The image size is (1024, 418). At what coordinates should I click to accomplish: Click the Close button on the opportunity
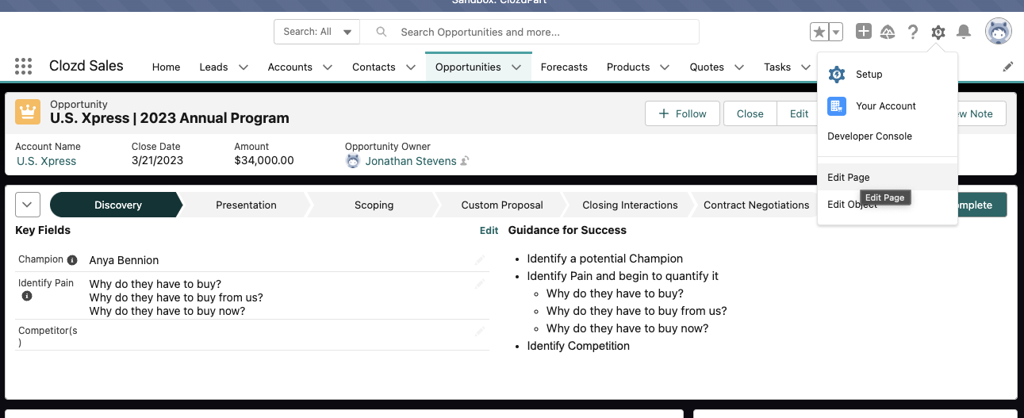pos(750,113)
